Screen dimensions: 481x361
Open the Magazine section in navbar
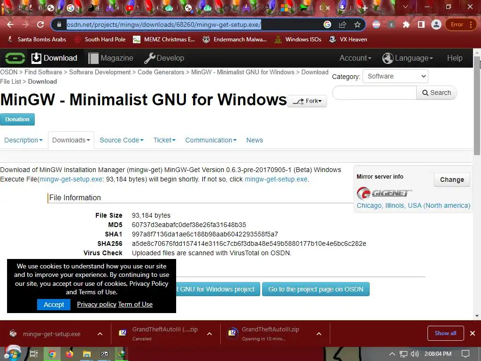coord(111,58)
